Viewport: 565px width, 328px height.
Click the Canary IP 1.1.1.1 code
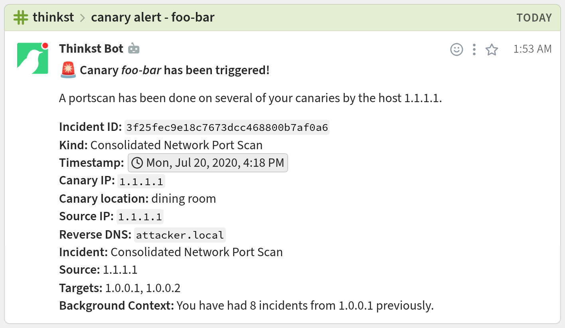(x=141, y=182)
